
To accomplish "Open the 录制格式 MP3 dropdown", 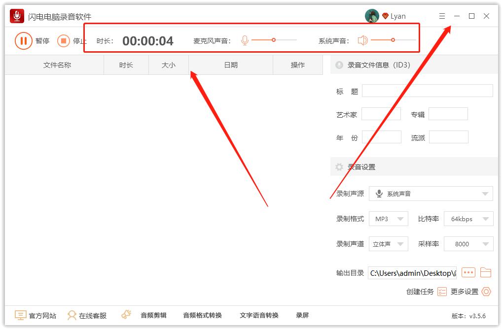I will [x=388, y=219].
